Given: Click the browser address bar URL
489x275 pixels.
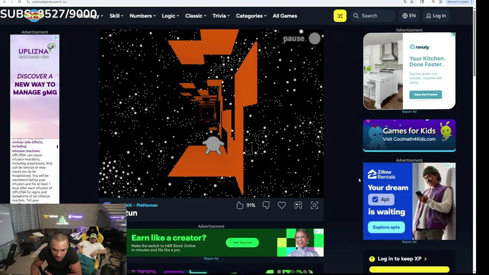Looking at the screenshot, I should [49, 2].
